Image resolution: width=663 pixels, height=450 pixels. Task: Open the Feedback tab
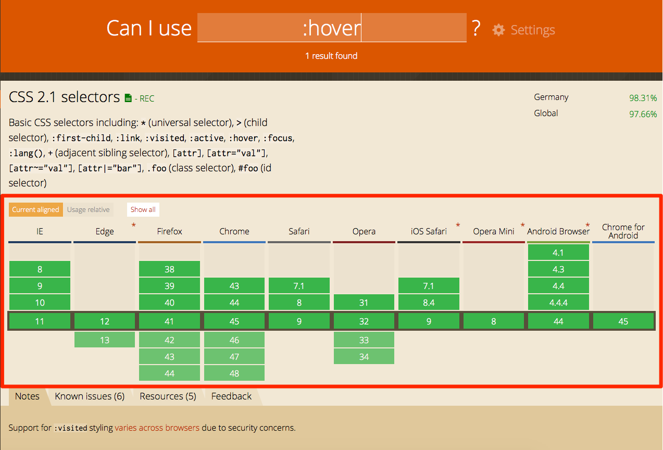(x=231, y=396)
